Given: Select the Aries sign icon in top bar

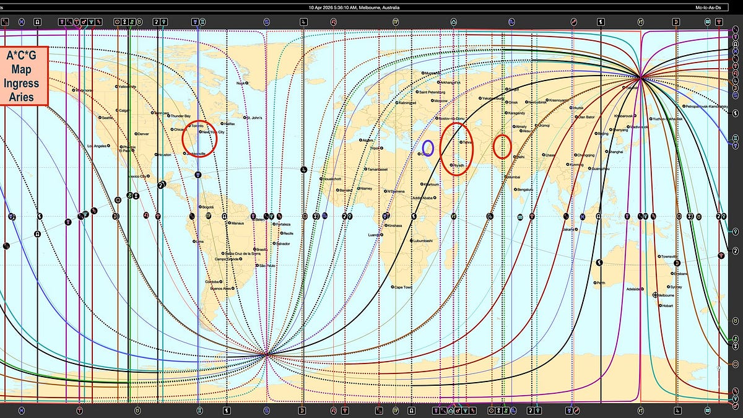Looking at the screenshot, I should coord(77,21).
